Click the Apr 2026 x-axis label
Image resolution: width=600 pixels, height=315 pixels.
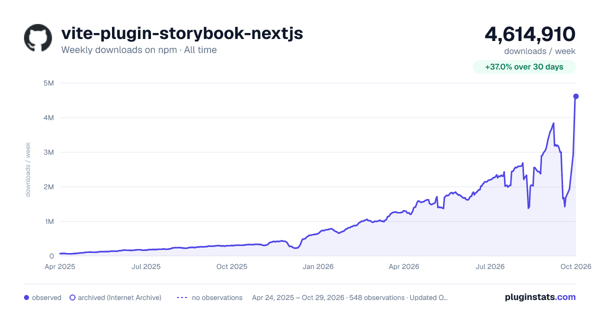point(403,266)
